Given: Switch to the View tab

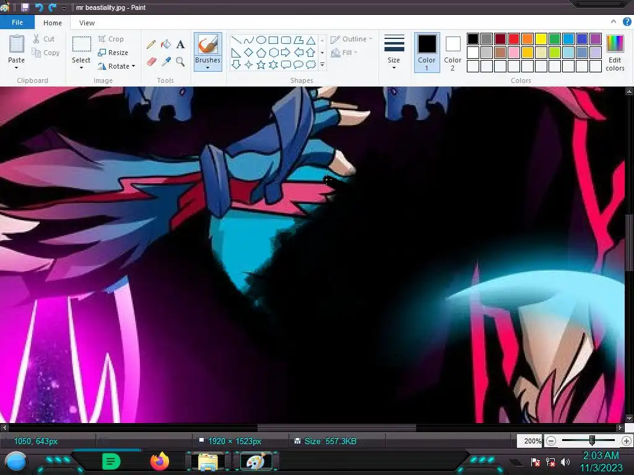Looking at the screenshot, I should pyautogui.click(x=87, y=23).
